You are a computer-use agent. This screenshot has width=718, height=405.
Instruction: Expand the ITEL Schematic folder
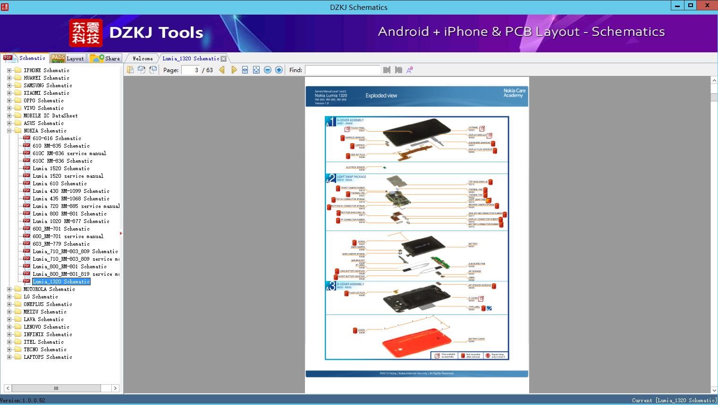pyautogui.click(x=9, y=342)
